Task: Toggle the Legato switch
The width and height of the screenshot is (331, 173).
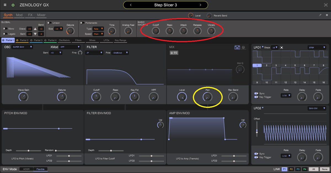Action: point(5,34)
